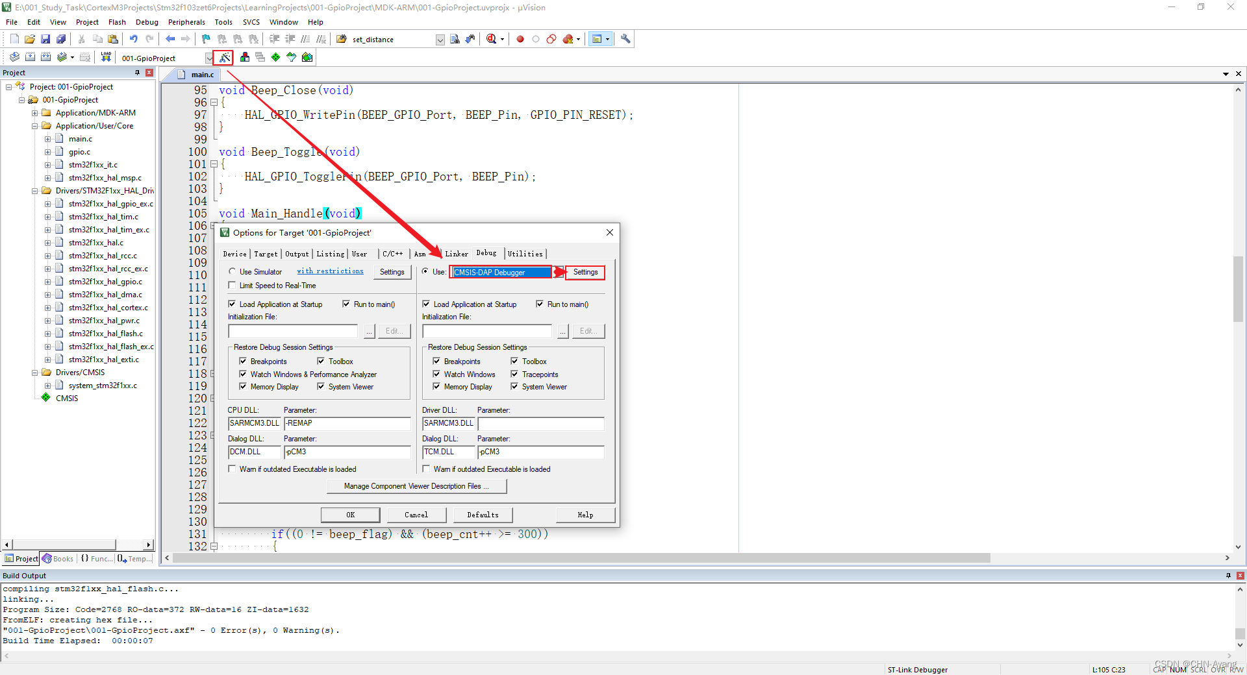
Task: Toggle Limit Speed to Real-Time checkbox
Action: click(232, 285)
